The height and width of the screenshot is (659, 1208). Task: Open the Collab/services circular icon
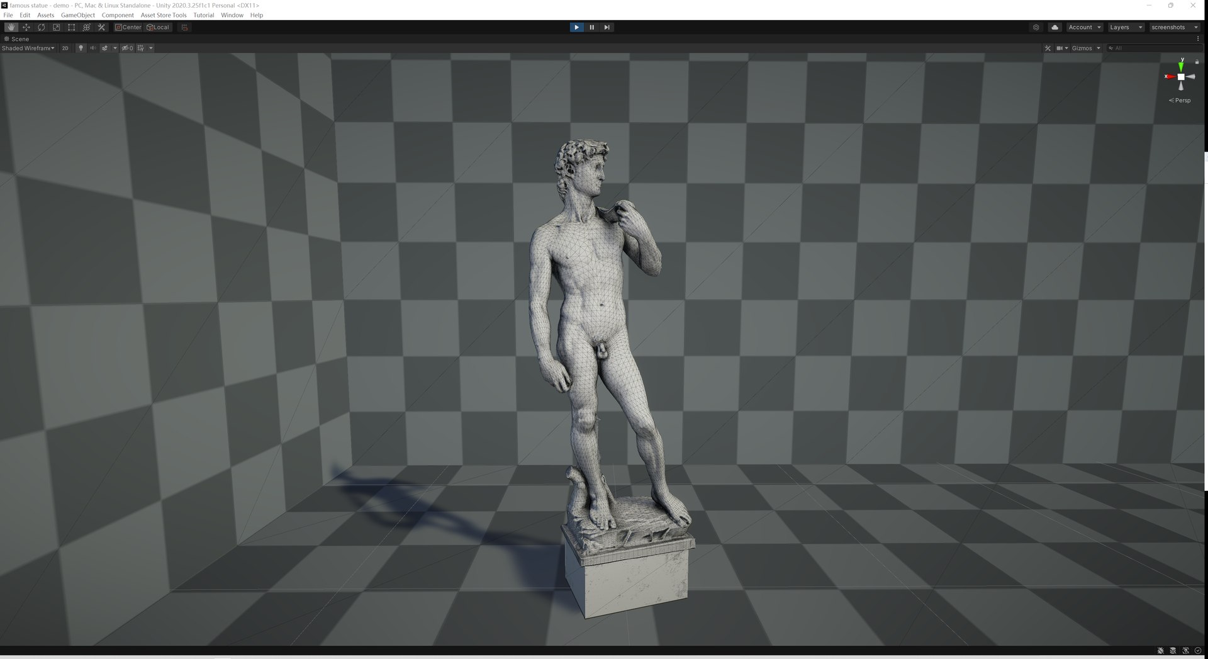pos(1036,27)
